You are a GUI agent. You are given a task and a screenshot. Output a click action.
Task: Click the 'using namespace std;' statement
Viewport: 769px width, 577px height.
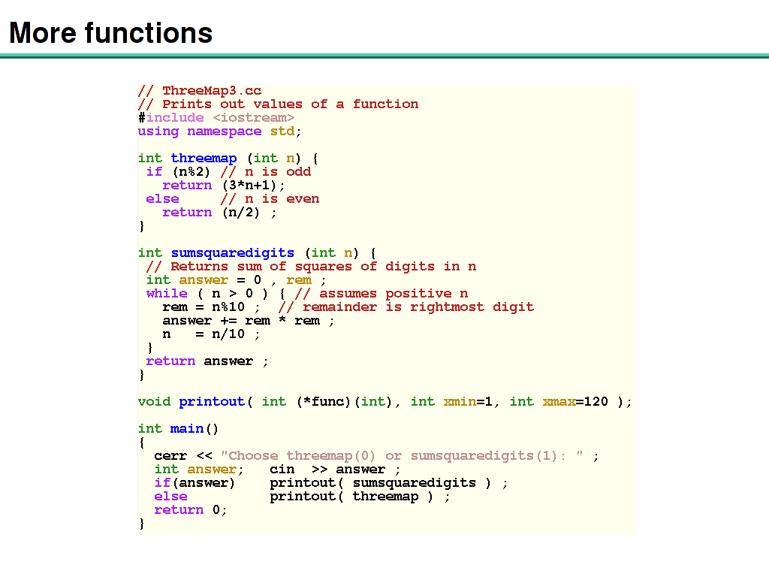(219, 131)
